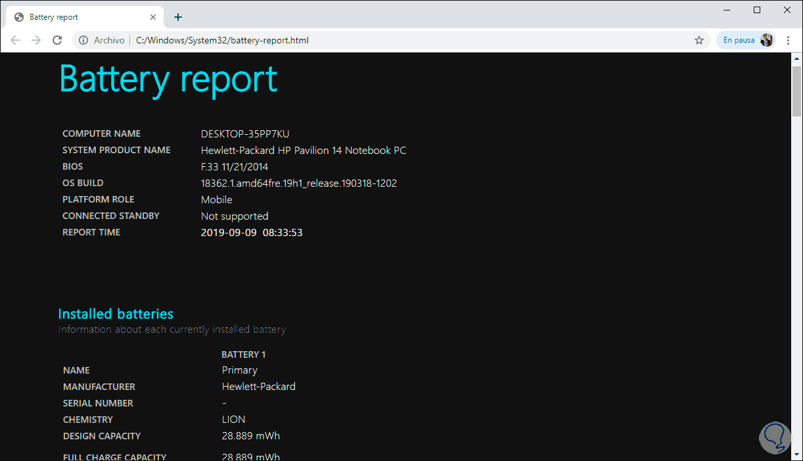
Task: Reload the battery report page
Action: point(57,40)
